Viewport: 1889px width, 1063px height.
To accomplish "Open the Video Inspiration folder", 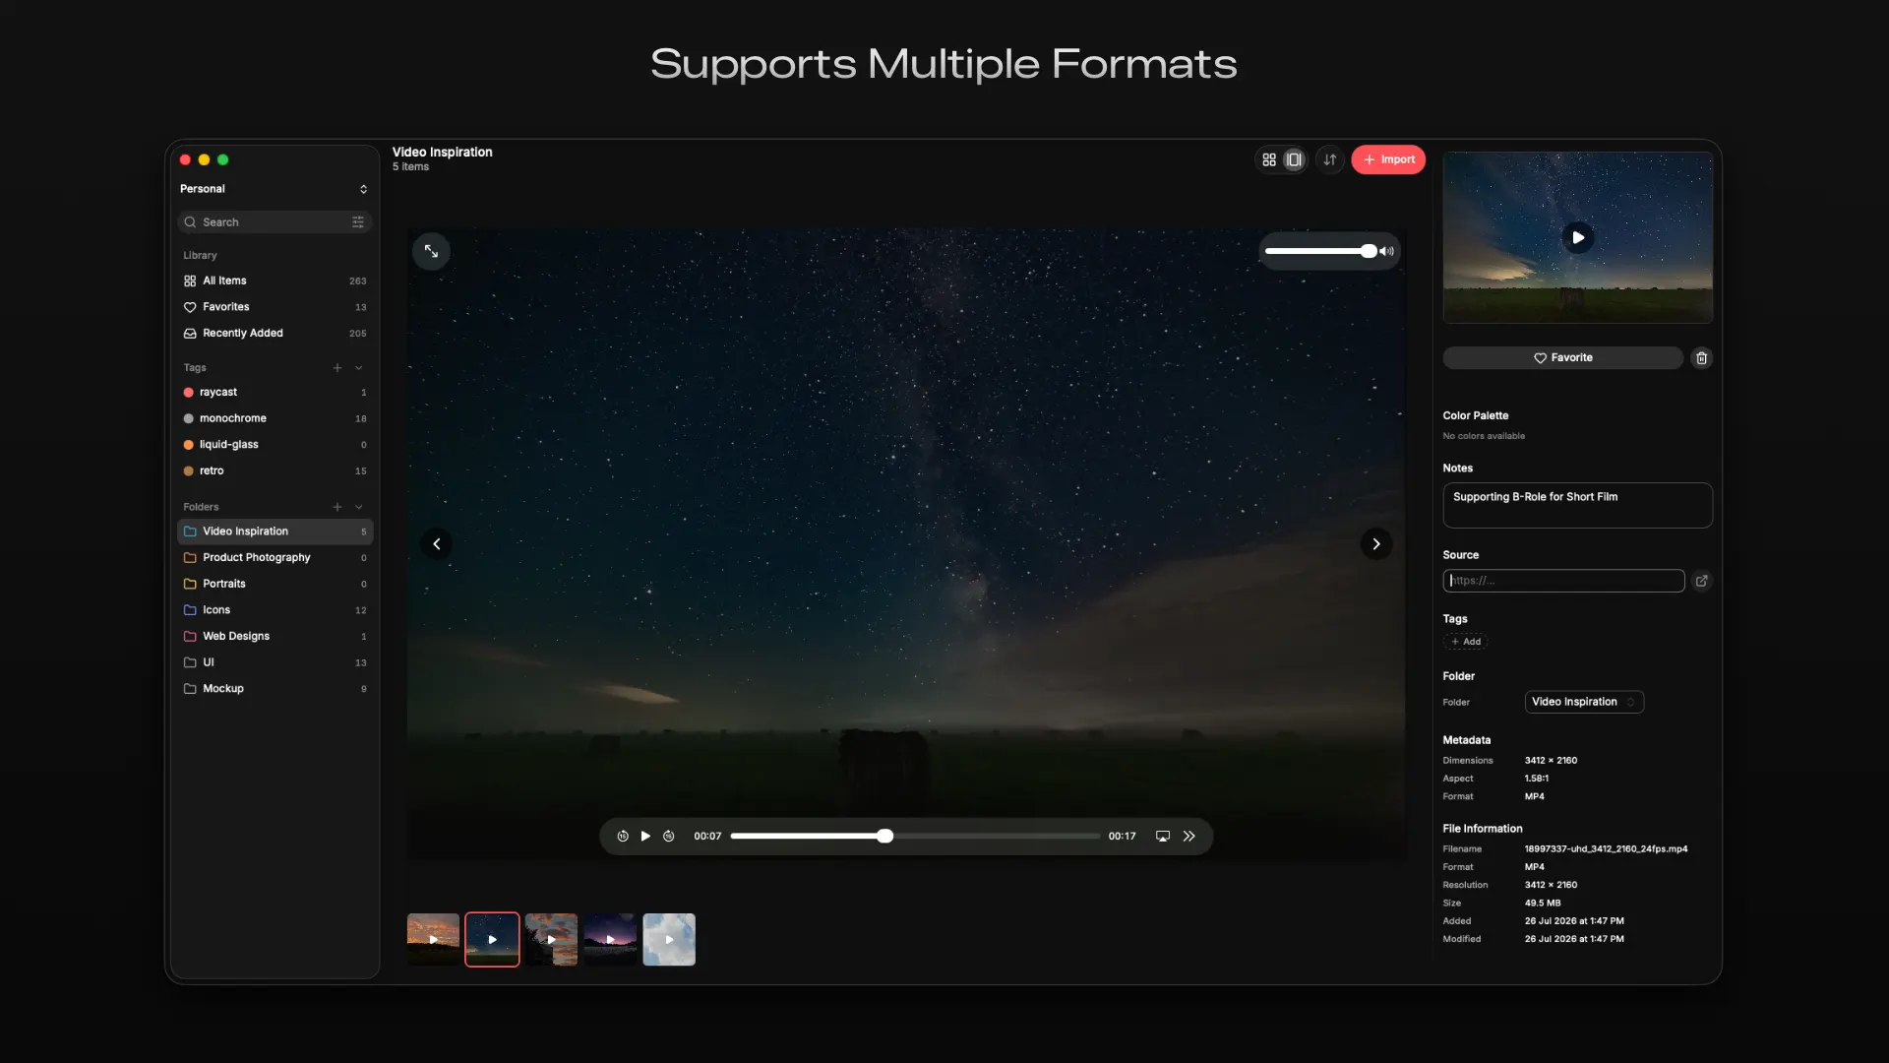I will tap(274, 531).
